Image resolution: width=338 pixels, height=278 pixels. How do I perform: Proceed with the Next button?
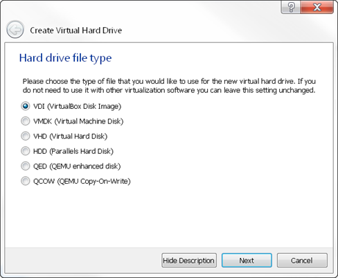(247, 261)
